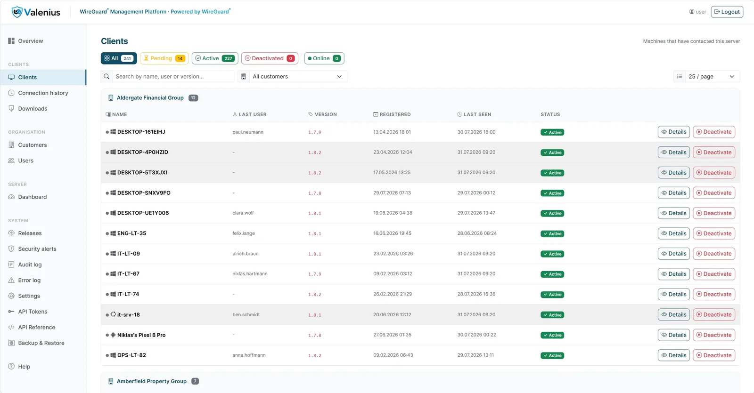Click the Logout button
The height and width of the screenshot is (393, 754).
point(727,12)
